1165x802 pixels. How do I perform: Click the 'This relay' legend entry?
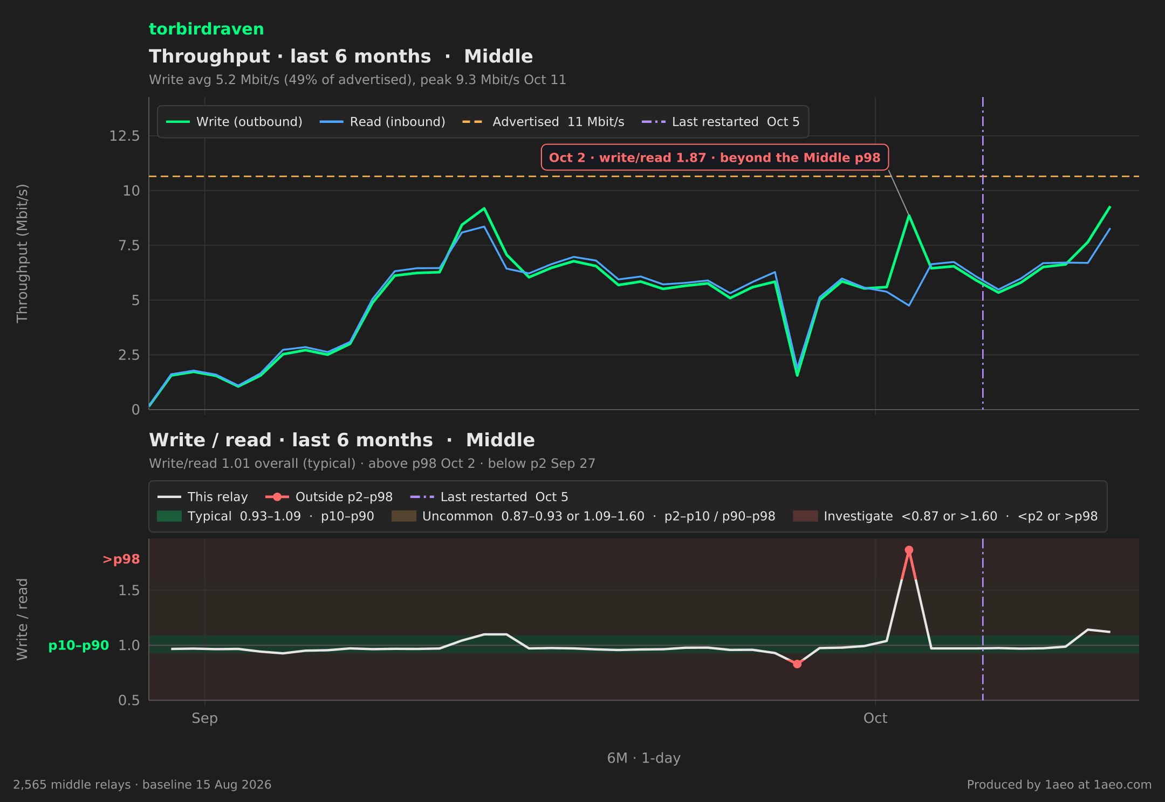[x=203, y=497]
